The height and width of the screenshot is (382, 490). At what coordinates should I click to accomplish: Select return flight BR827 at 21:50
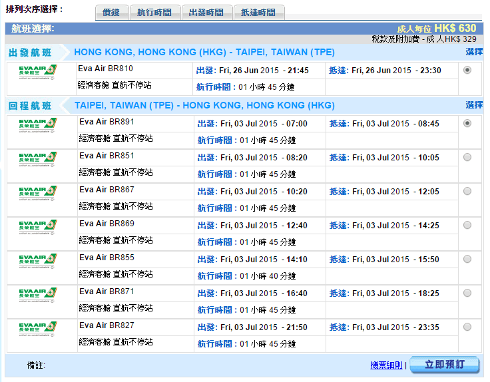[x=467, y=327]
